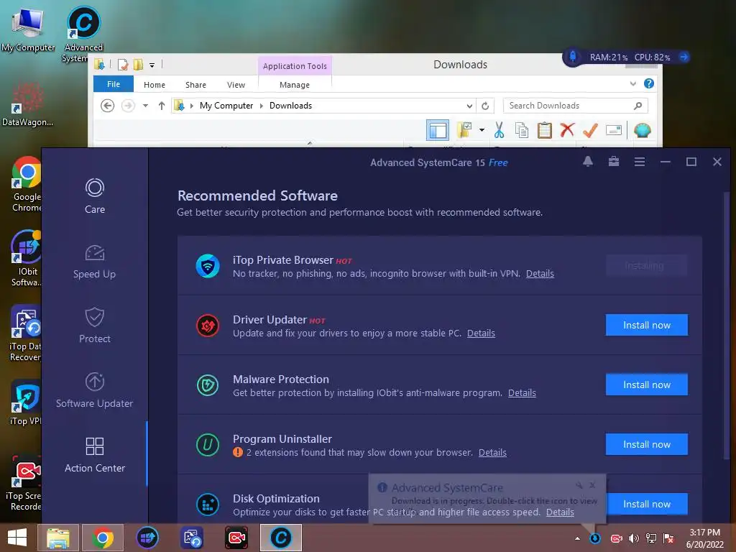Click the Help question mark in Downloads window

point(649,83)
